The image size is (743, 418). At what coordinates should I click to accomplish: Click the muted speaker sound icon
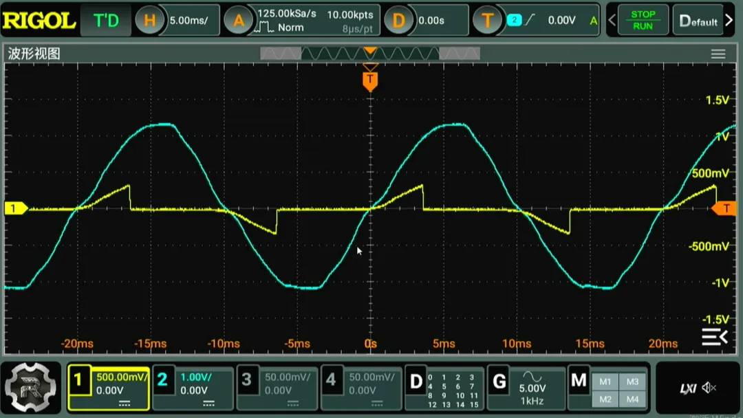pyautogui.click(x=709, y=388)
